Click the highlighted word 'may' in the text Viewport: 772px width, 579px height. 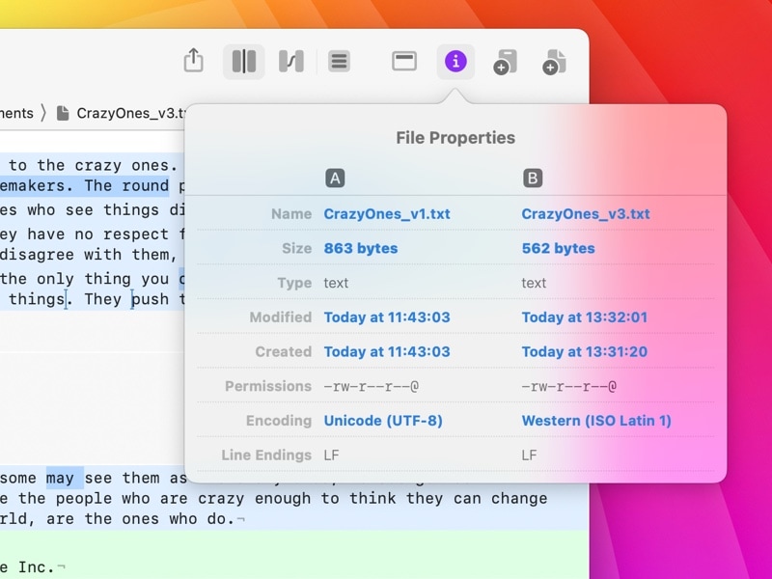tap(60, 478)
